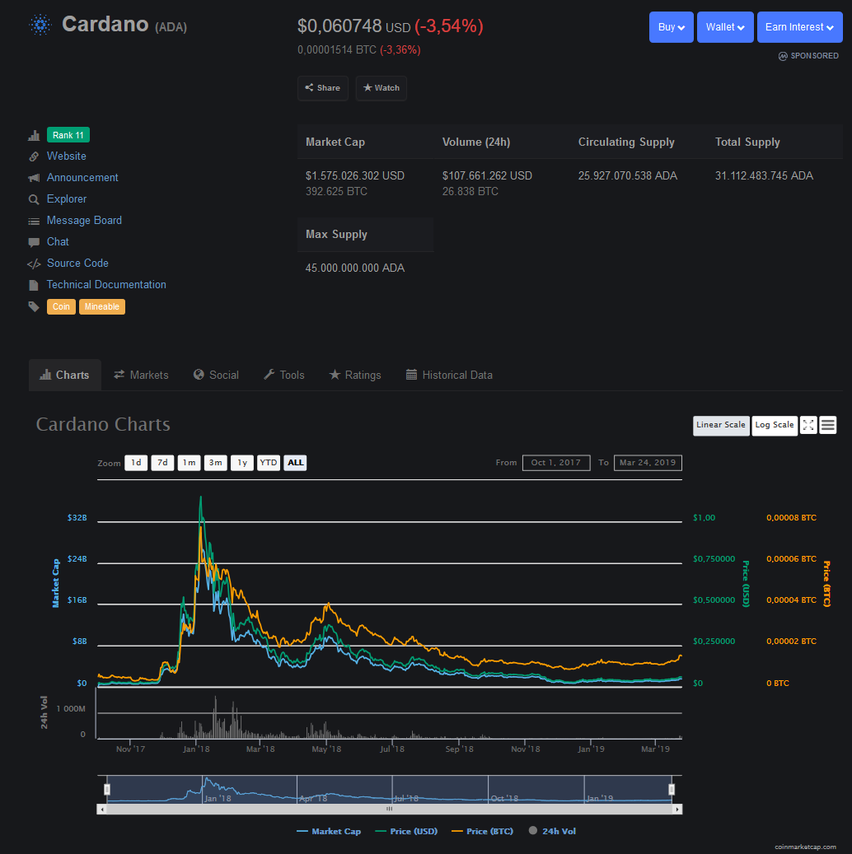Set chart zoom to 1y
This screenshot has height=854, width=852.
coord(242,463)
